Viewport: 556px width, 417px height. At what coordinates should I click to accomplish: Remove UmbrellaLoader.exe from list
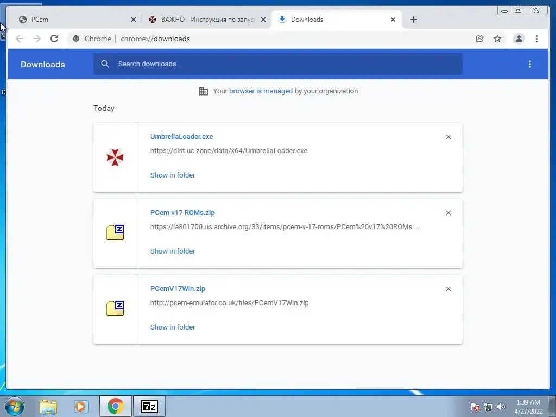click(x=448, y=137)
